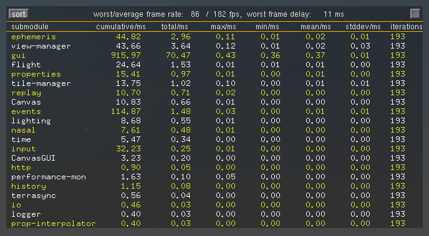Viewport: 429px width, 236px height.
Task: Select the performance-mon submodule name
Action: [x=49, y=177]
